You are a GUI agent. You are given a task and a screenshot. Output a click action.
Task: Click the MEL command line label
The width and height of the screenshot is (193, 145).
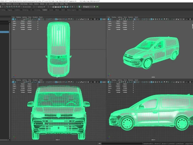[100, 143]
